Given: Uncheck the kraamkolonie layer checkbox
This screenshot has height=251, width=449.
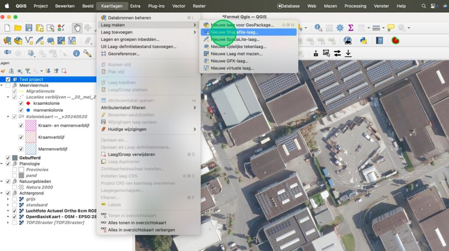Looking at the screenshot, I should (21, 103).
